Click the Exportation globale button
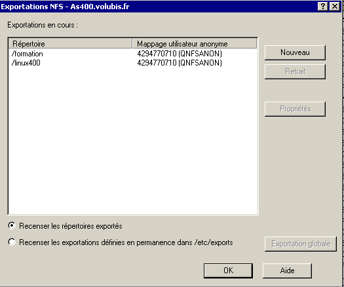344x287 pixels. tap(301, 244)
